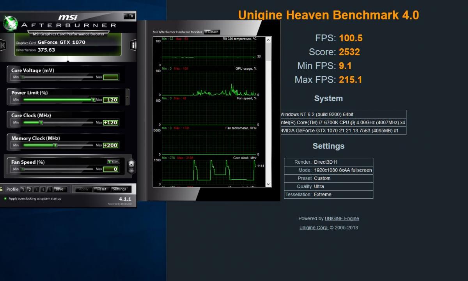Click the Min FPS value 9.1

(346, 65)
